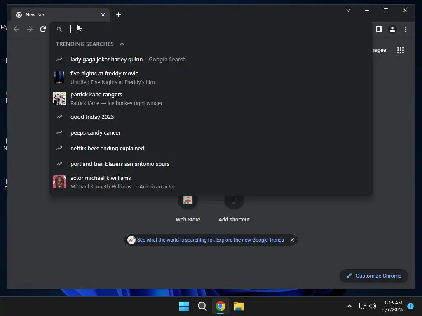The width and height of the screenshot is (422, 316).
Task: Open the tab search chevron
Action: tap(348, 10)
